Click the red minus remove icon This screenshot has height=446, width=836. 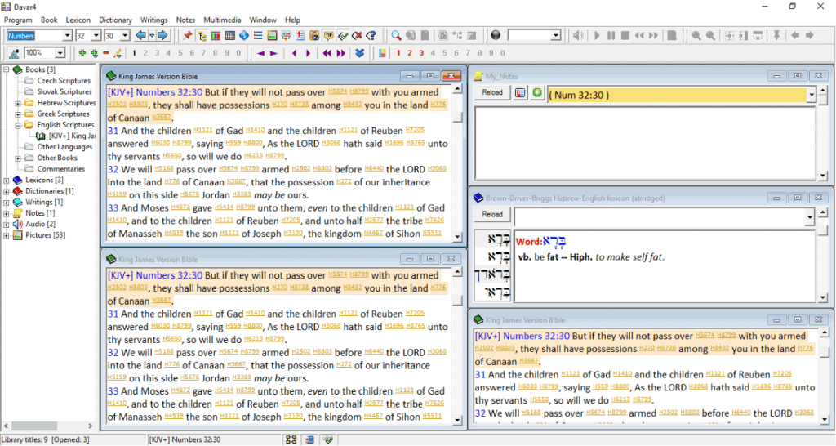[105, 53]
